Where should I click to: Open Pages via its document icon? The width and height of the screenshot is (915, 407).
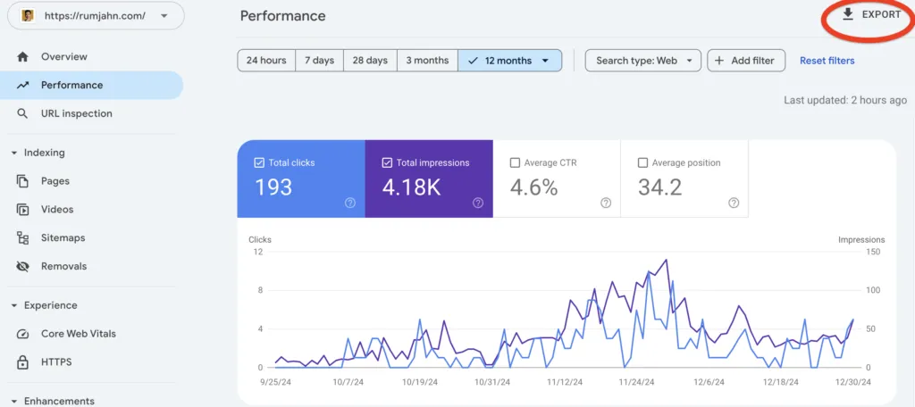[x=23, y=181]
